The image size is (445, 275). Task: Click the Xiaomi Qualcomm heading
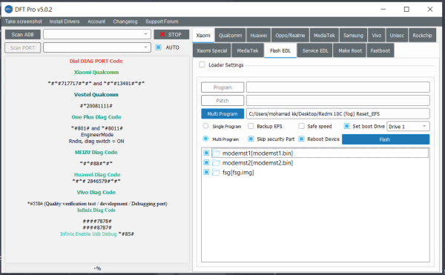pyautogui.click(x=96, y=73)
